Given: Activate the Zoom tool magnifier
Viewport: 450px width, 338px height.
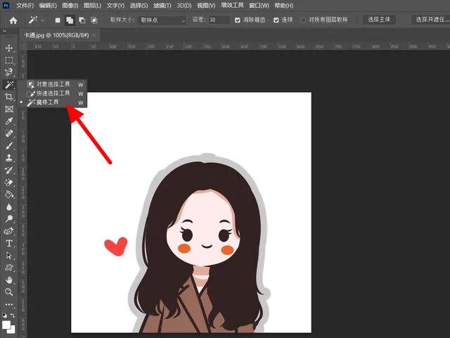Looking at the screenshot, I should [x=9, y=292].
